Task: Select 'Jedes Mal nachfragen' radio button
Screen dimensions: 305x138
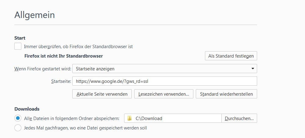Action: 18,128
